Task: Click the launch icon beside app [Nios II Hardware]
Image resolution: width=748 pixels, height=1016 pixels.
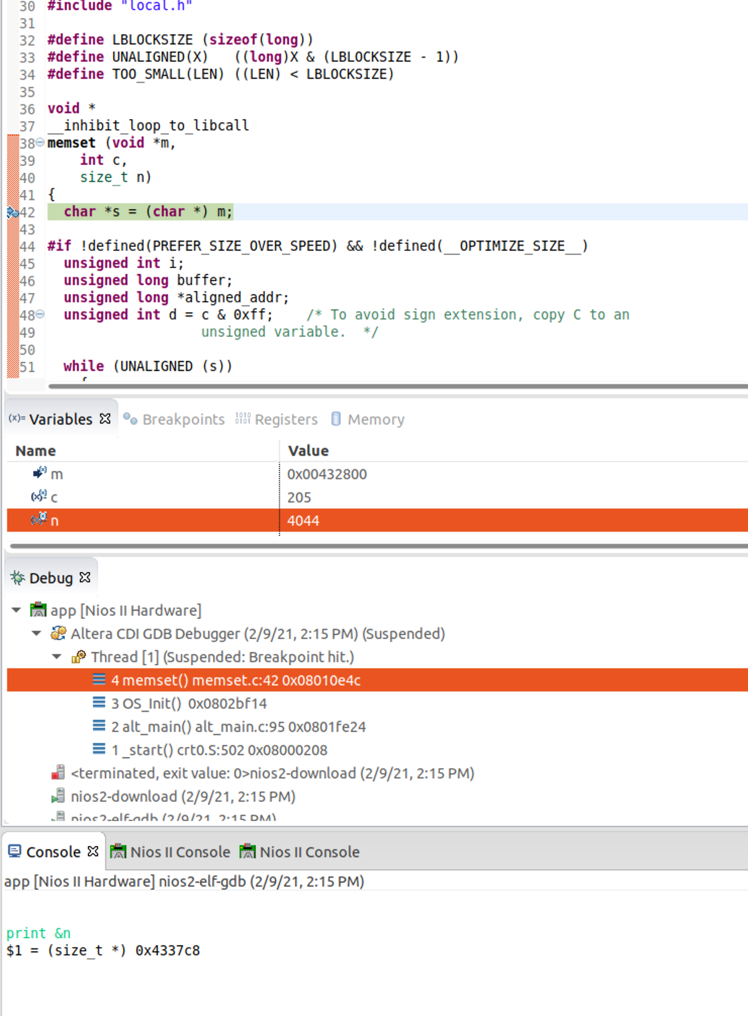Action: pyautogui.click(x=38, y=610)
